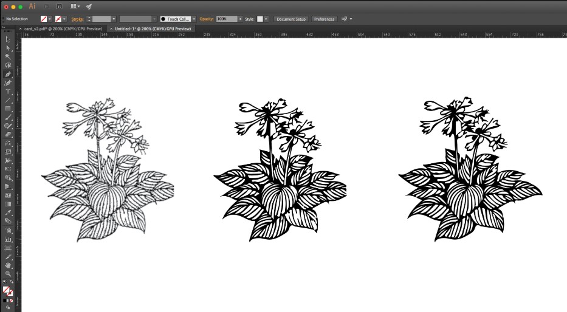Set paint to None in toolbar
Screen dimensions: 567x312
click(11, 300)
